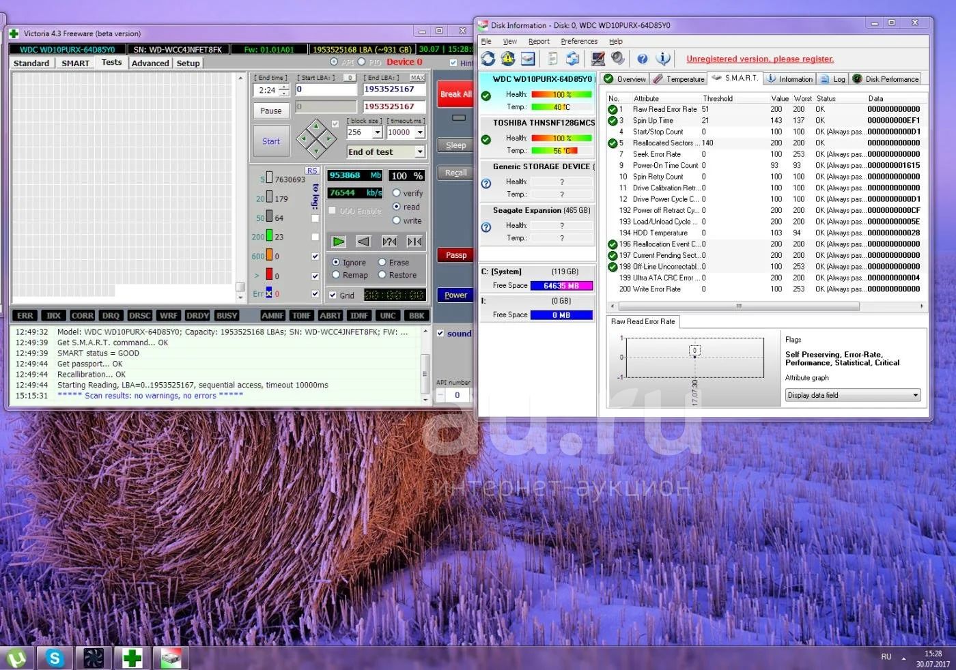Click the End time spinner up arrow
Viewport: 956px width, 670px height.
click(x=284, y=87)
